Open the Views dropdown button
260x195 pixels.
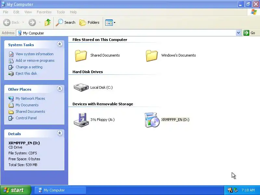[x=110, y=22]
